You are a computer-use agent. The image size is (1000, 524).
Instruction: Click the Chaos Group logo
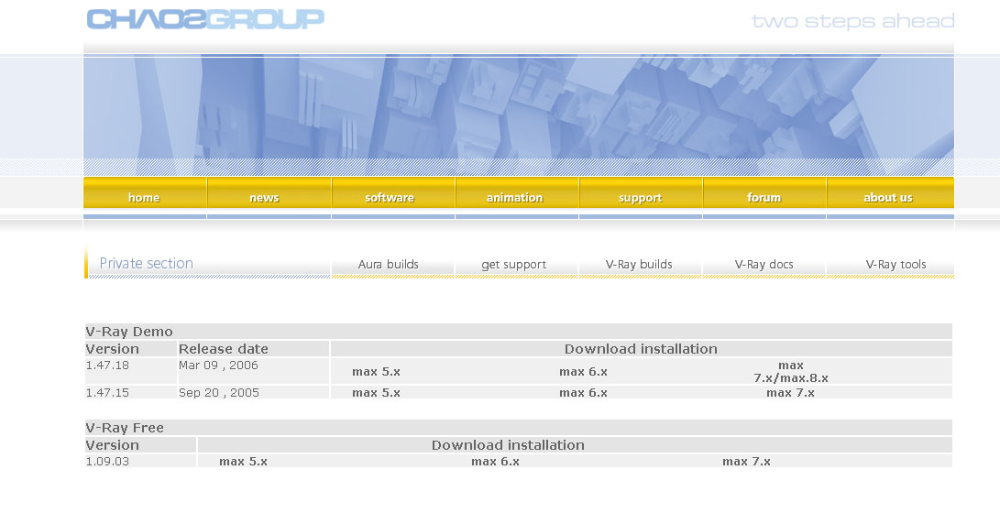click(205, 19)
